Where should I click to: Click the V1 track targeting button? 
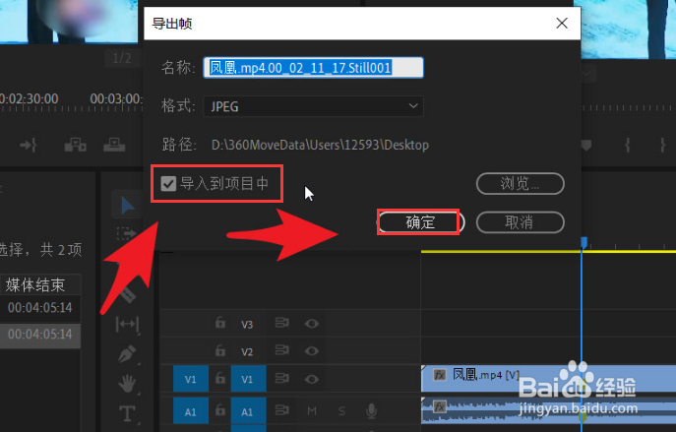tap(248, 379)
